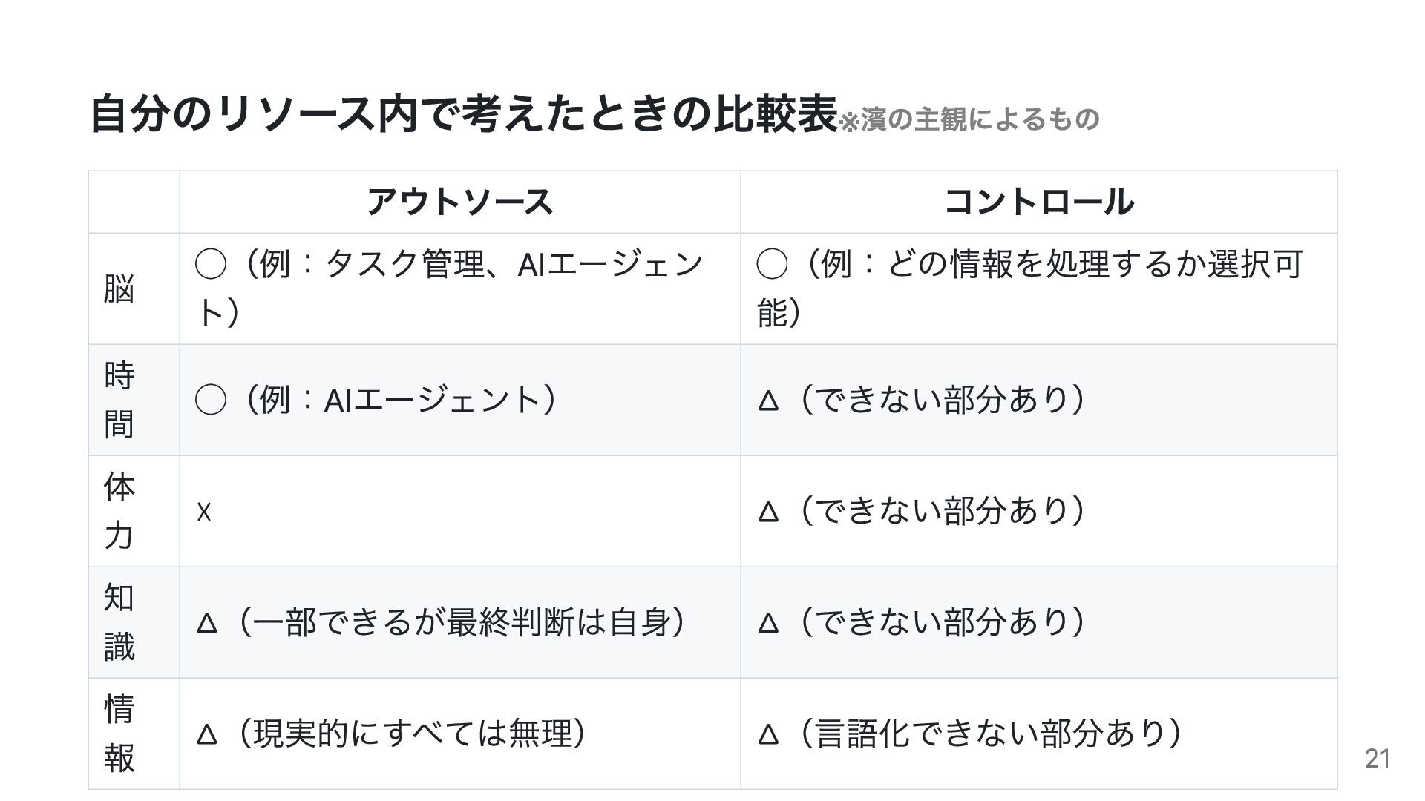Click triangle mark beside 言語化できない部分あり
The width and height of the screenshot is (1425, 801).
pyautogui.click(x=768, y=734)
